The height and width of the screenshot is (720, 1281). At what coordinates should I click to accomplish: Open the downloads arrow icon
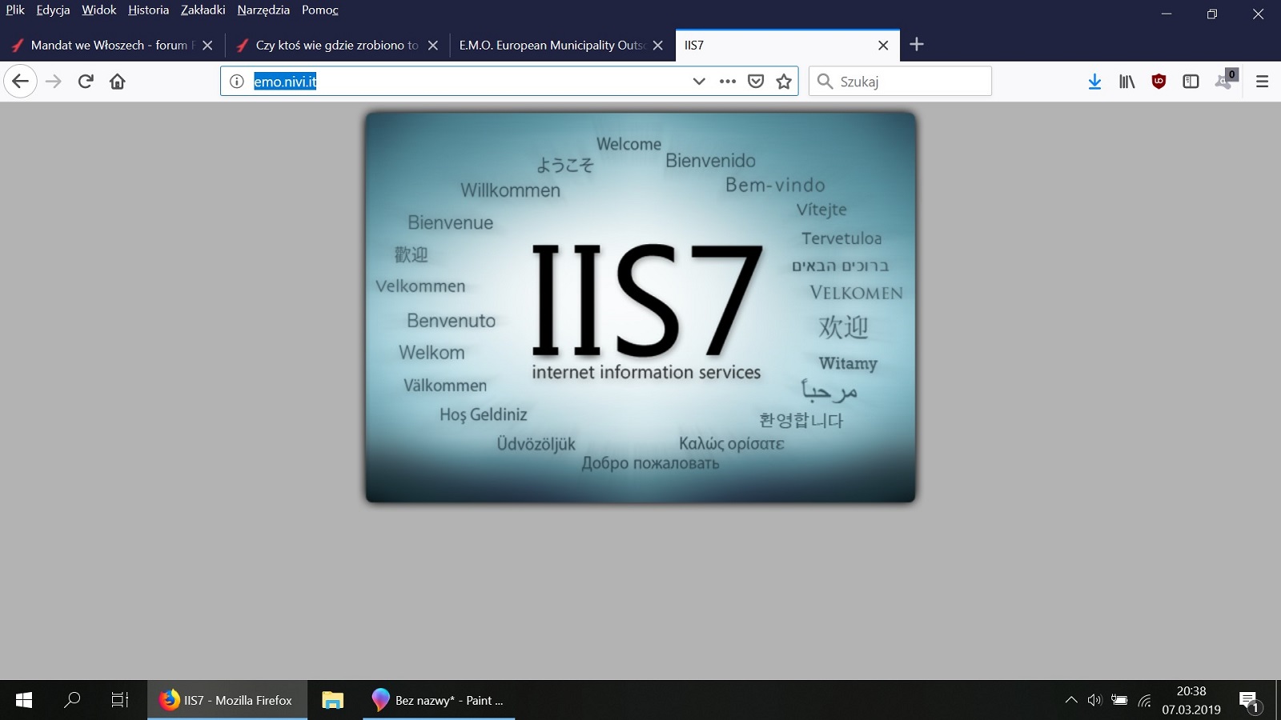point(1094,81)
